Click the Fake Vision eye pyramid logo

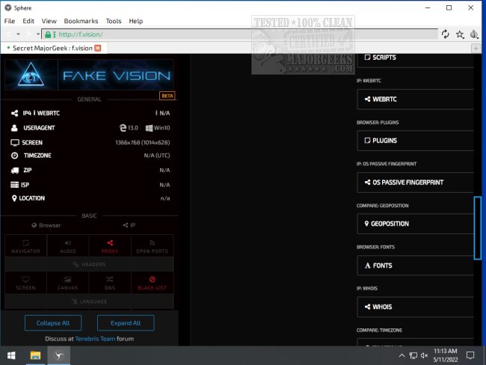31,75
